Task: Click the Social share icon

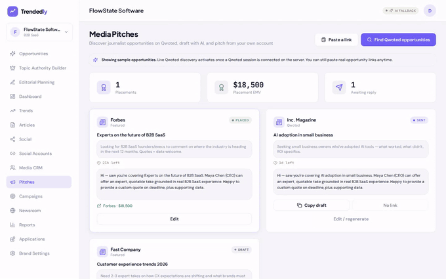Action: [12, 139]
